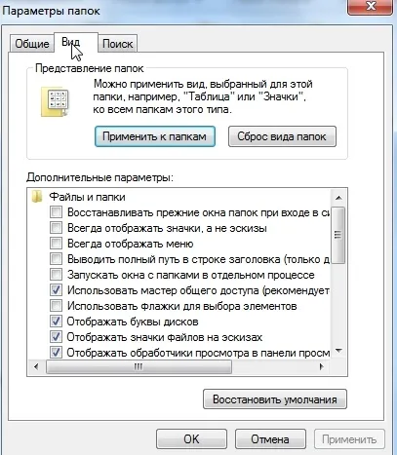Check Всегда отображать значки, а не эскизы
The width and height of the screenshot is (397, 455).
56,228
